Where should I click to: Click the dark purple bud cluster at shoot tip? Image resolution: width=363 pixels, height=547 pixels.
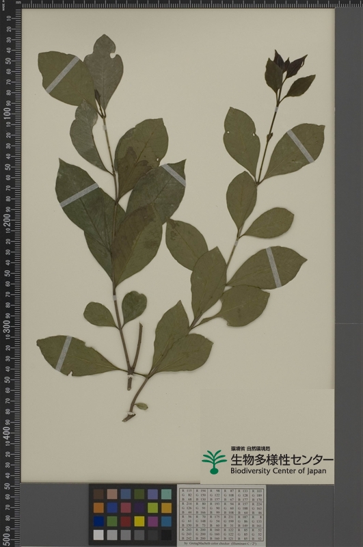pos(282,62)
